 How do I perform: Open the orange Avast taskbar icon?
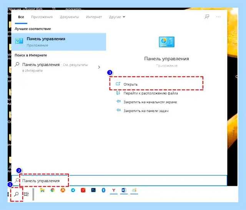[63, 190]
